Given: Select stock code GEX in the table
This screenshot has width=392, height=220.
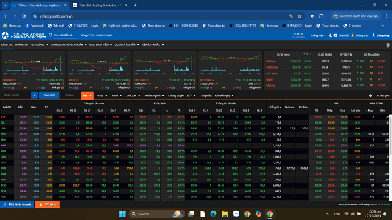Looking at the screenshot, I should tap(3, 185).
